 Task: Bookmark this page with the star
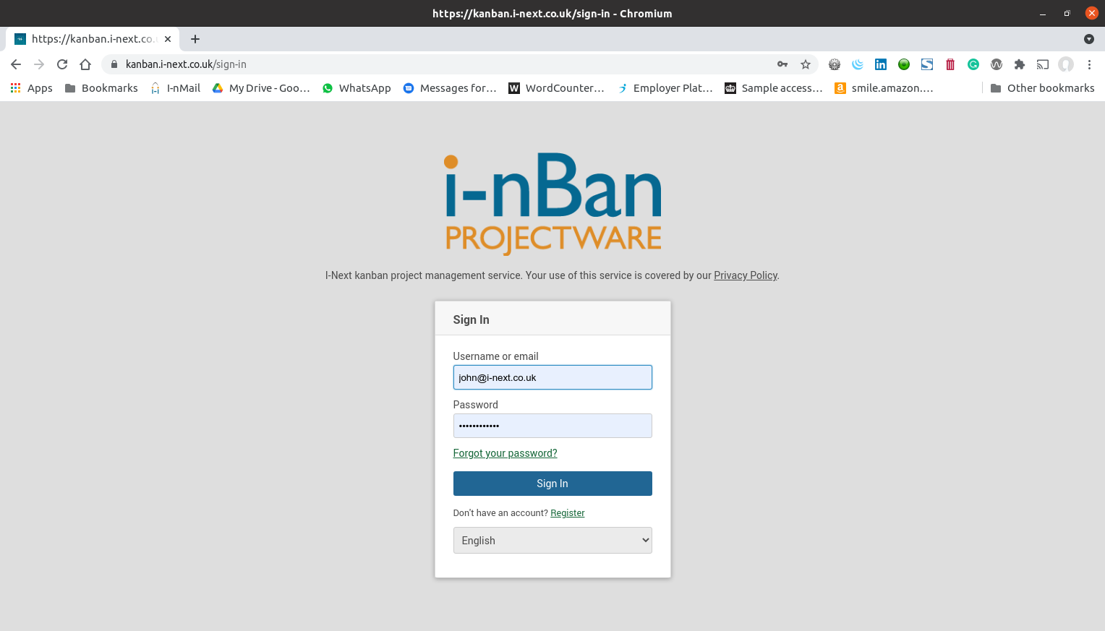pyautogui.click(x=806, y=64)
